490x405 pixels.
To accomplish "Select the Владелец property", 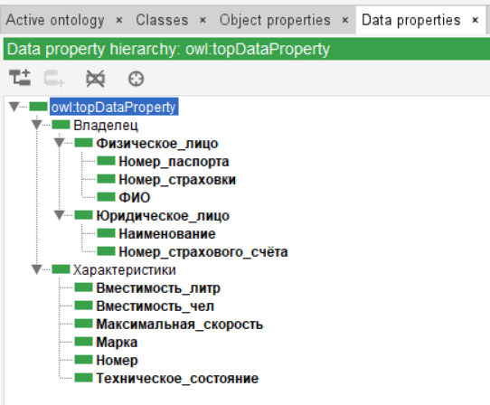I will [106, 126].
